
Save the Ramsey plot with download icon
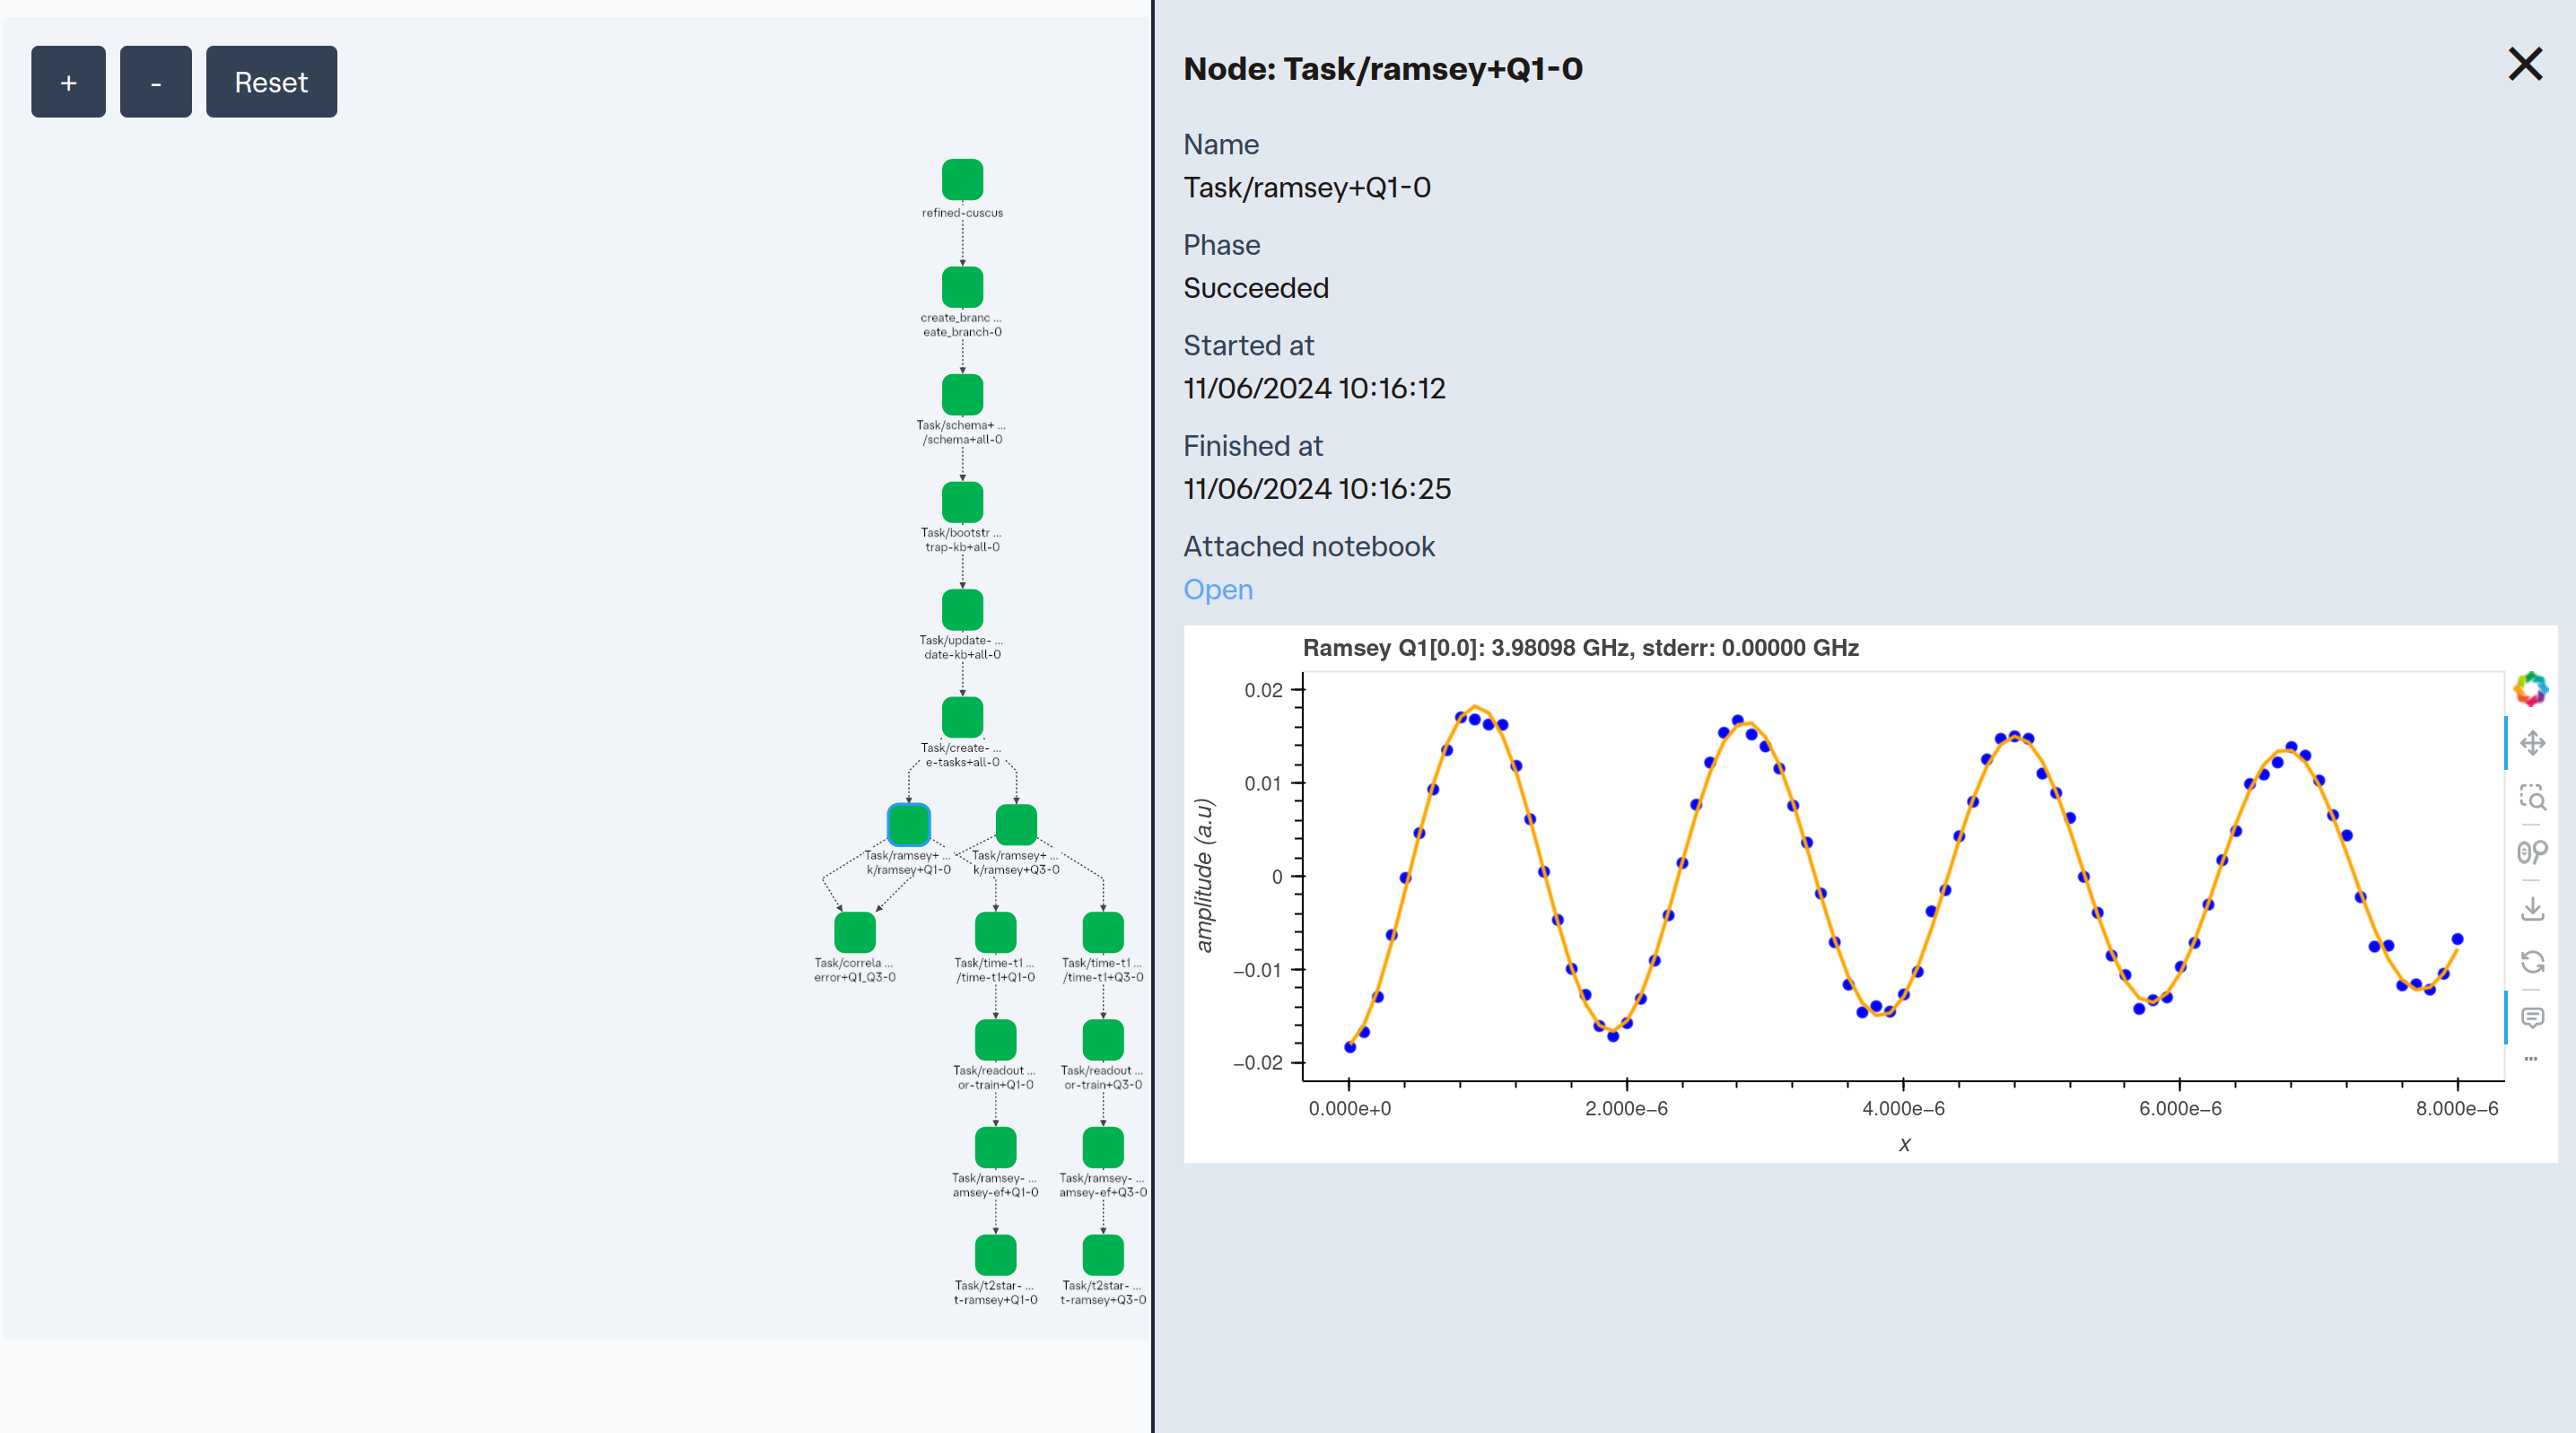pyautogui.click(x=2532, y=908)
